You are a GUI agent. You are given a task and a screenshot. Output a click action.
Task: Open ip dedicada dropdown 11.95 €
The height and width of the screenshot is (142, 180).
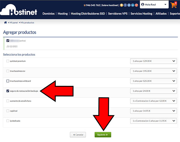pos(154,121)
